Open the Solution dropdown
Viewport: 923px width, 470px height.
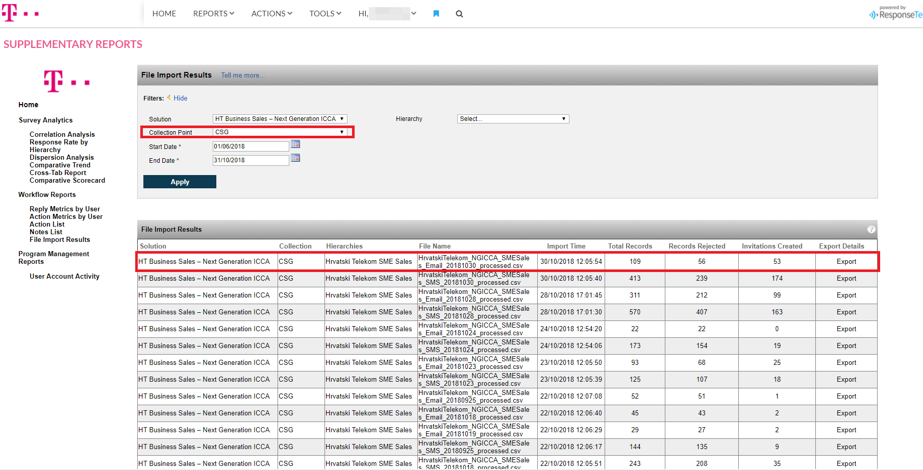[x=280, y=119]
